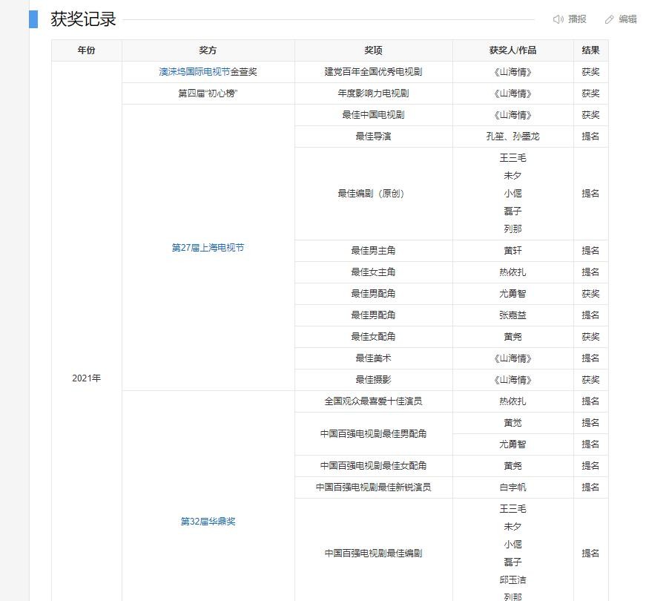Click the 获奖人/作品 column header

(512, 50)
